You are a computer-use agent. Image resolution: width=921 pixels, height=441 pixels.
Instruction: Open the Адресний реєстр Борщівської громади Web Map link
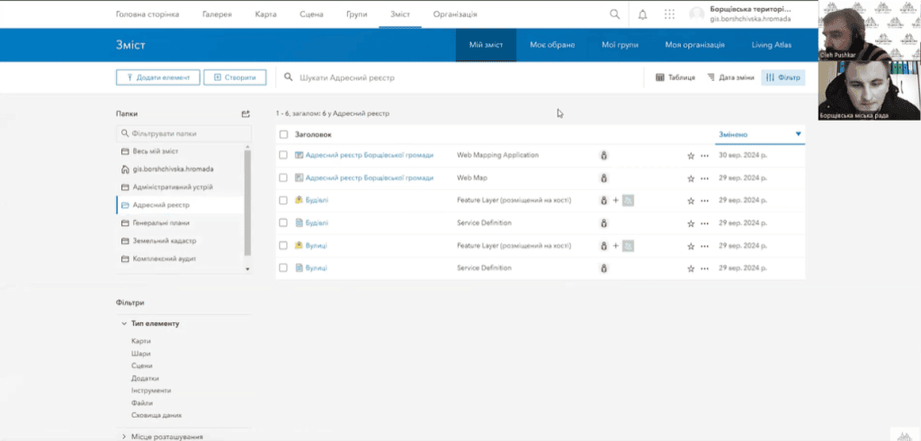click(x=369, y=178)
